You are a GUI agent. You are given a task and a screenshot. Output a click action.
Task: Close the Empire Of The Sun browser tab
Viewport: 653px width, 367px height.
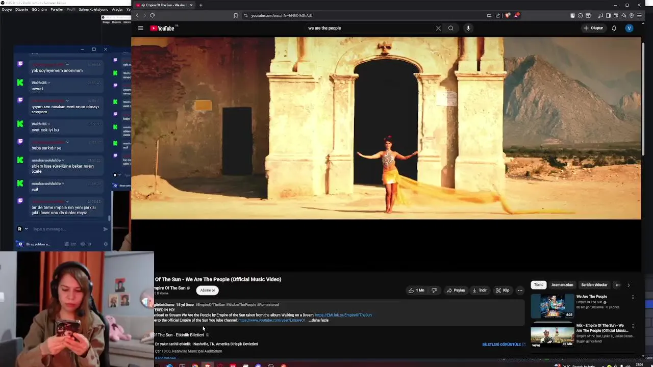tap(191, 5)
